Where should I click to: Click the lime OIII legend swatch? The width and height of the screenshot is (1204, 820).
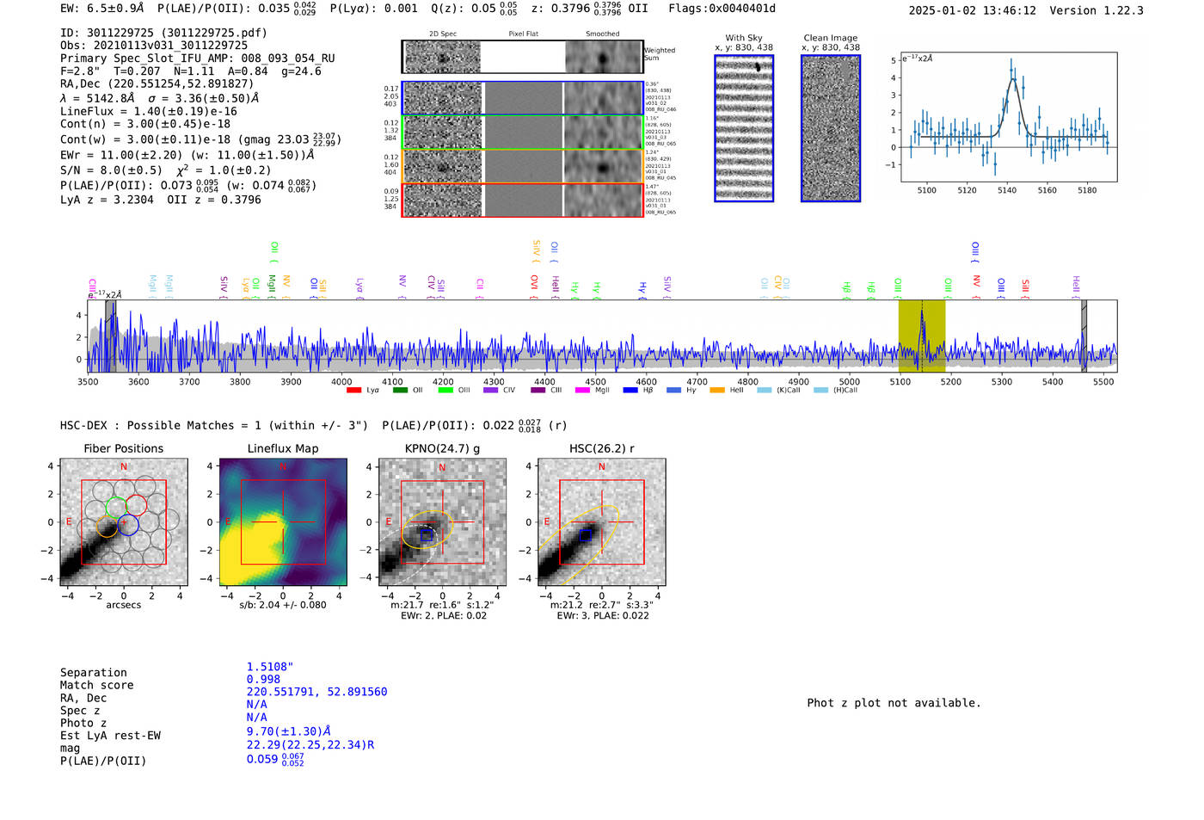click(x=445, y=391)
